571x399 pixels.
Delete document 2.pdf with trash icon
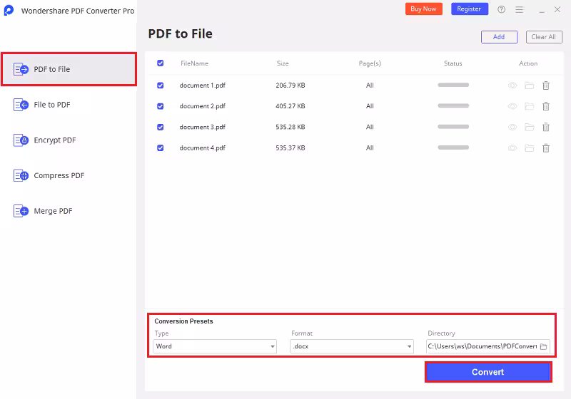click(x=546, y=106)
